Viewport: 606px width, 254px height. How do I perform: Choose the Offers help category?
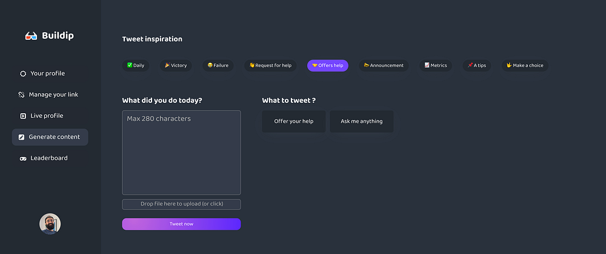327,65
